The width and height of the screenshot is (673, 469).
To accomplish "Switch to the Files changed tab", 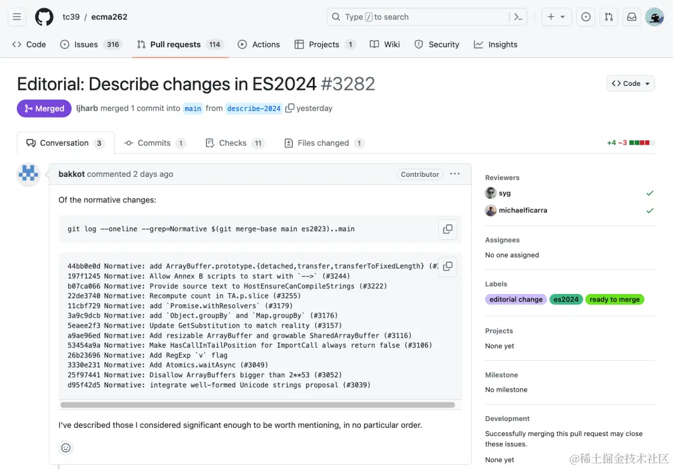I will click(x=323, y=143).
